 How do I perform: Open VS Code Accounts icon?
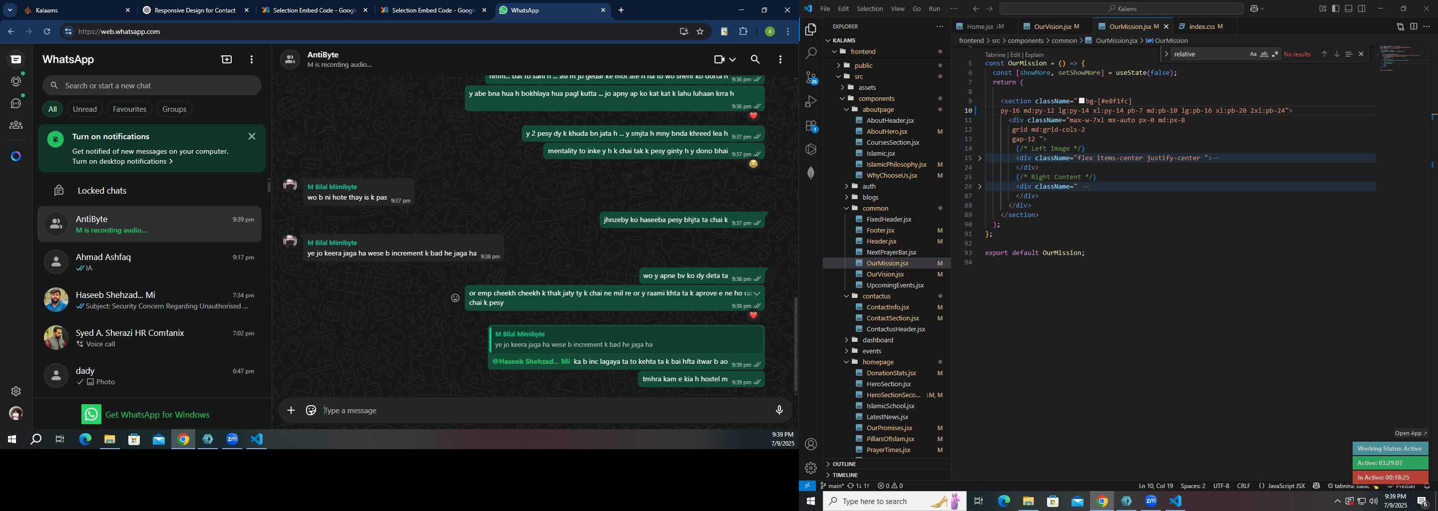click(810, 444)
